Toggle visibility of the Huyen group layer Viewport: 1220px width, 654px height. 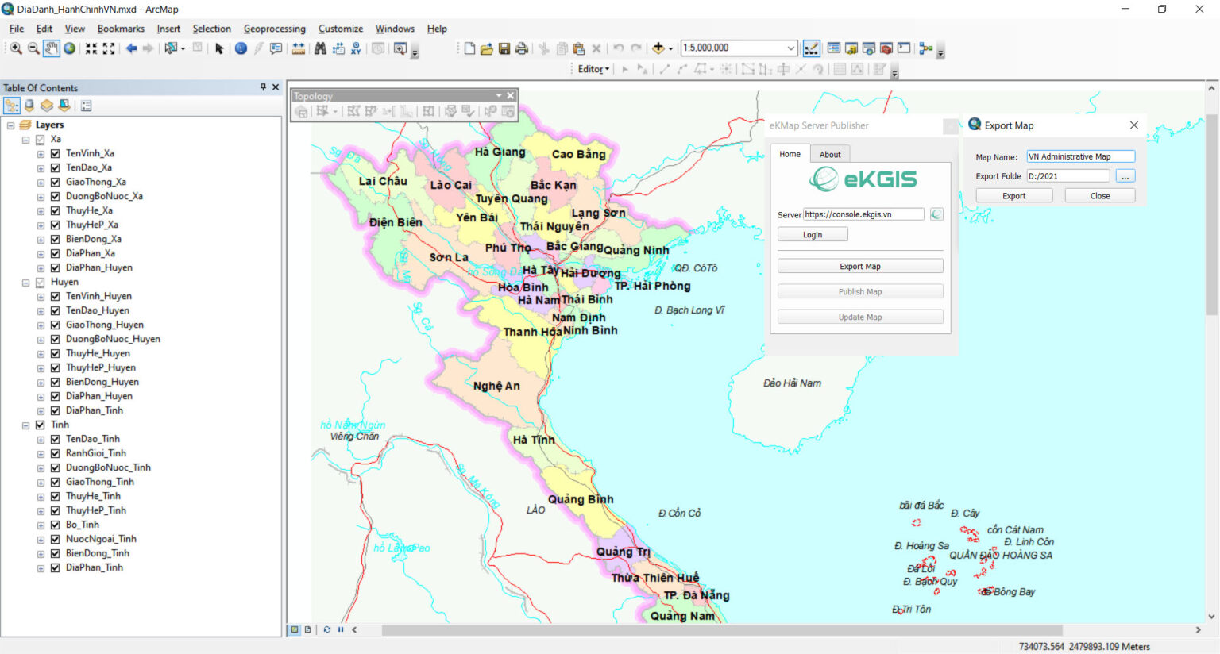40,282
